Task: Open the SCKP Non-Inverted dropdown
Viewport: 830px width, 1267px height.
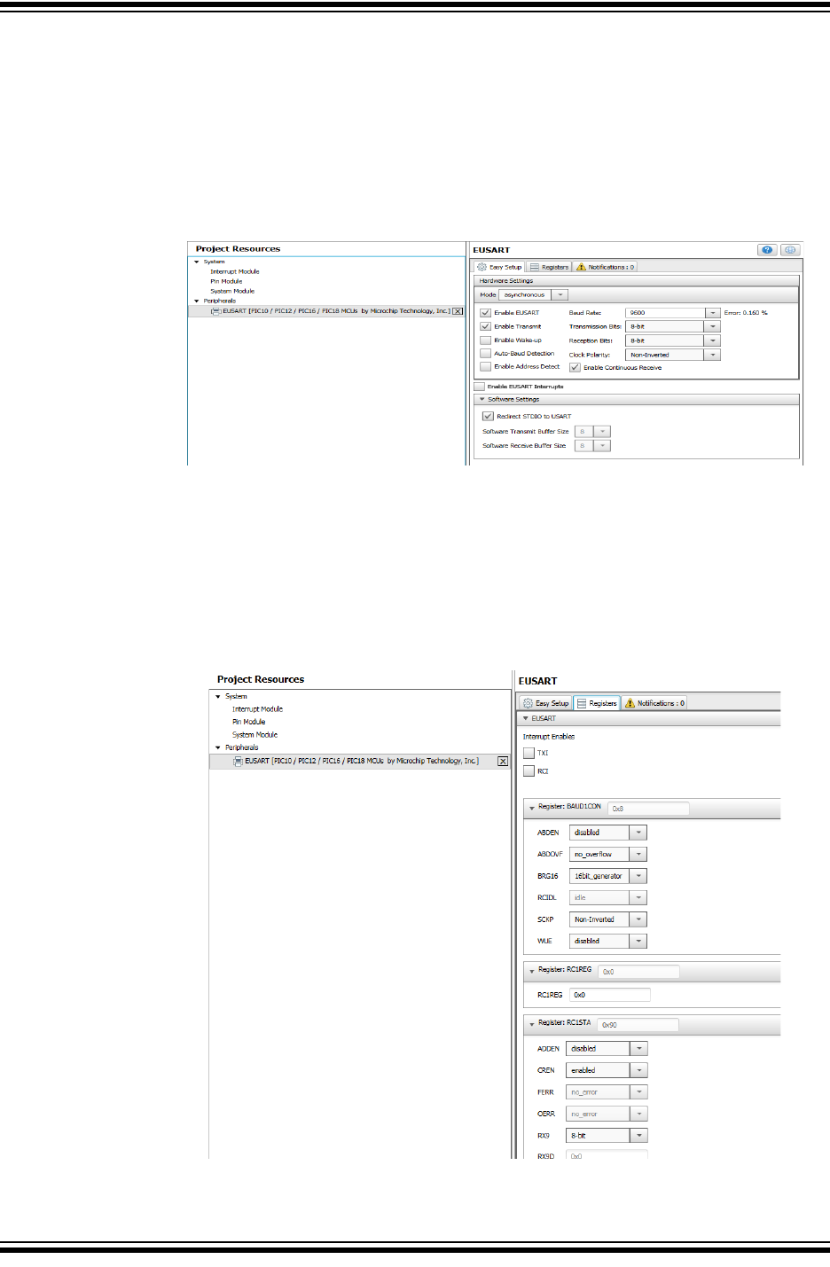Action: pyautogui.click(x=638, y=919)
